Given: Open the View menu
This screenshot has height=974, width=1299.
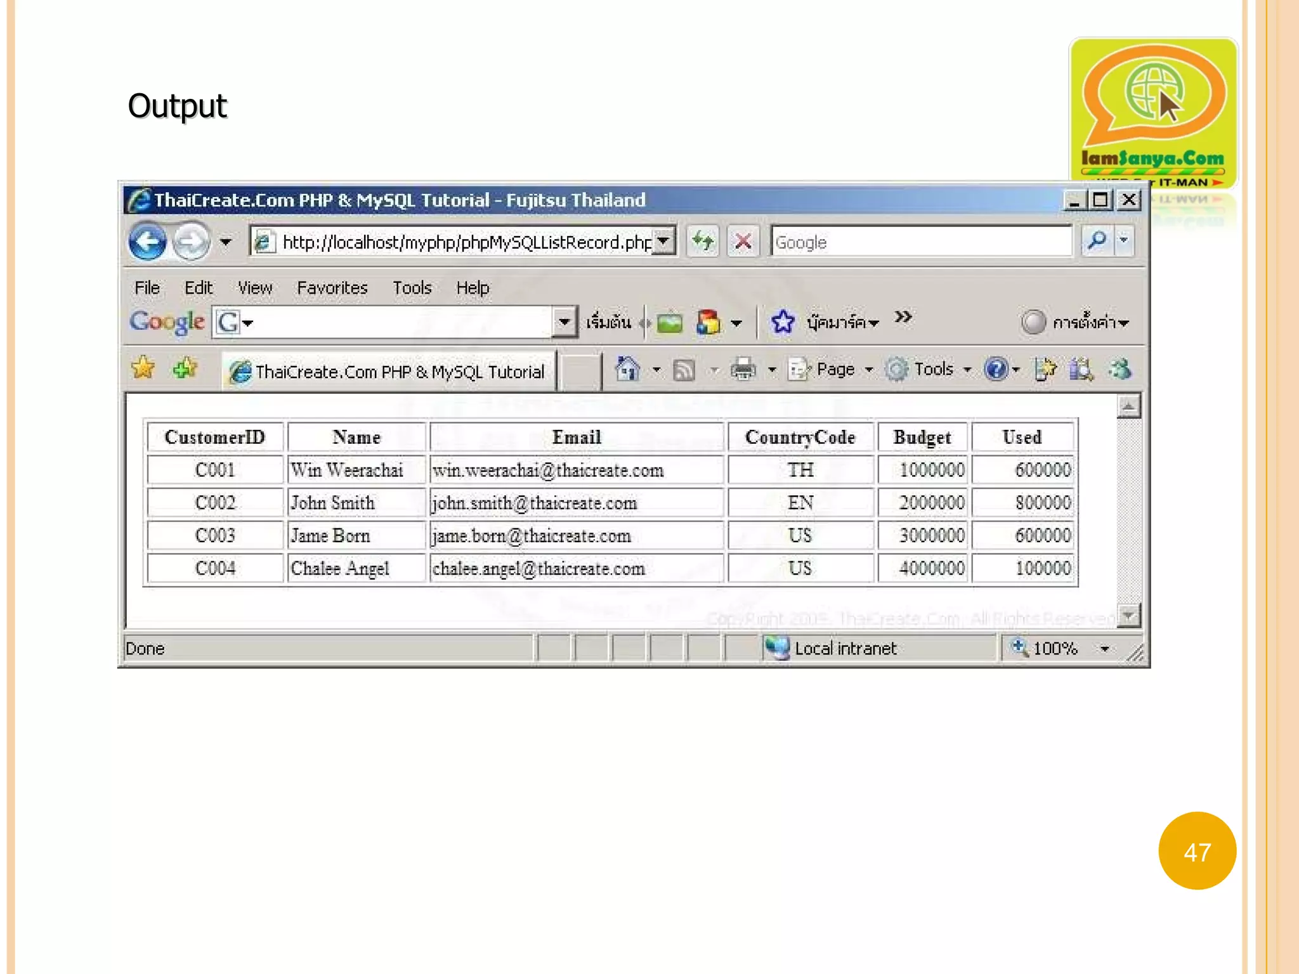Looking at the screenshot, I should click(255, 288).
